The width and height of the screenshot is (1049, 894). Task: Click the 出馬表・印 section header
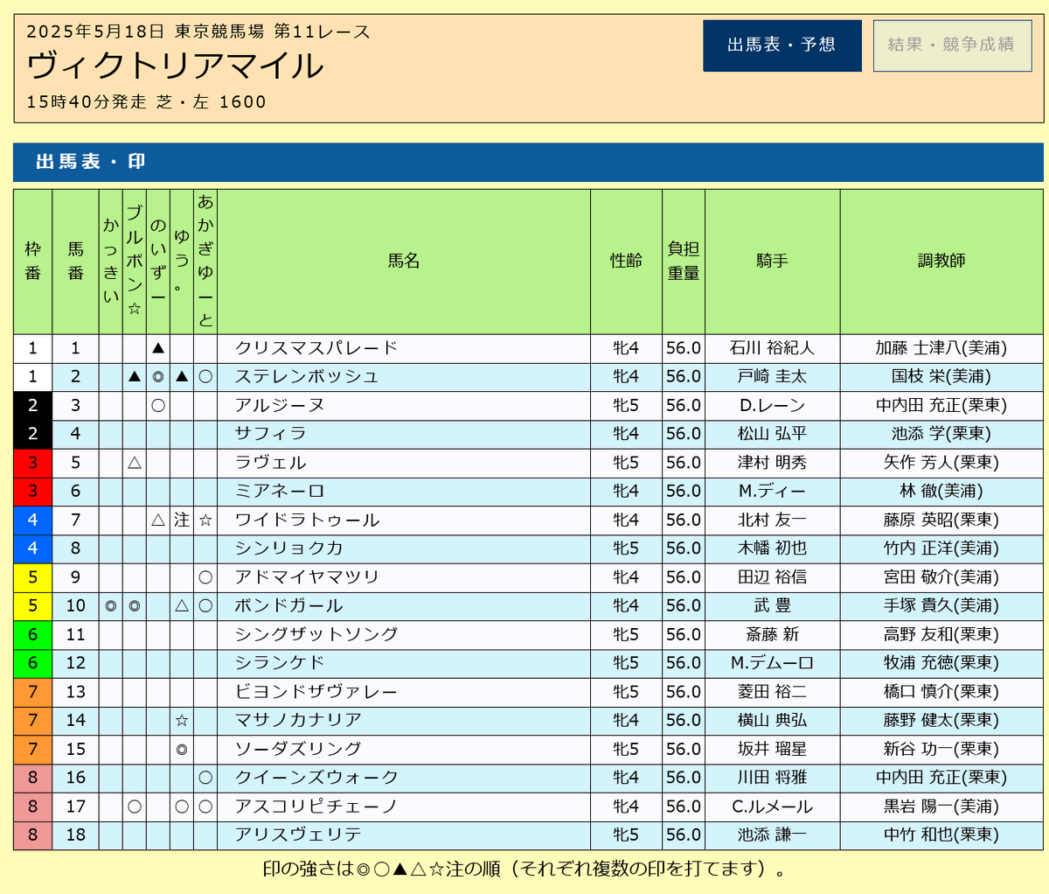528,162
